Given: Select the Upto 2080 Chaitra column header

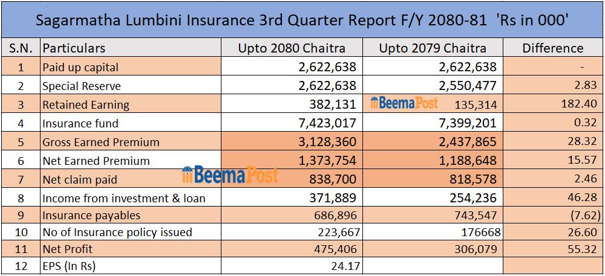Looking at the screenshot, I should pos(292,48).
